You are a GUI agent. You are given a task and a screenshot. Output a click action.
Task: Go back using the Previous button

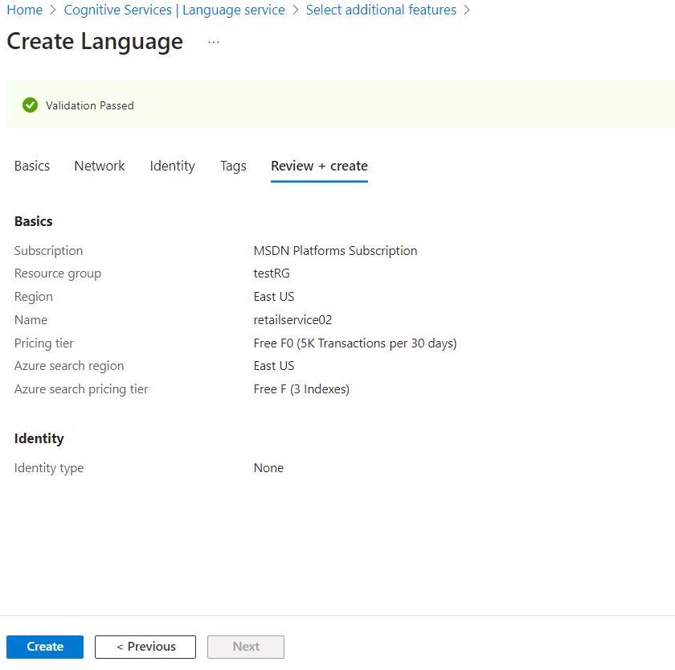click(x=145, y=646)
